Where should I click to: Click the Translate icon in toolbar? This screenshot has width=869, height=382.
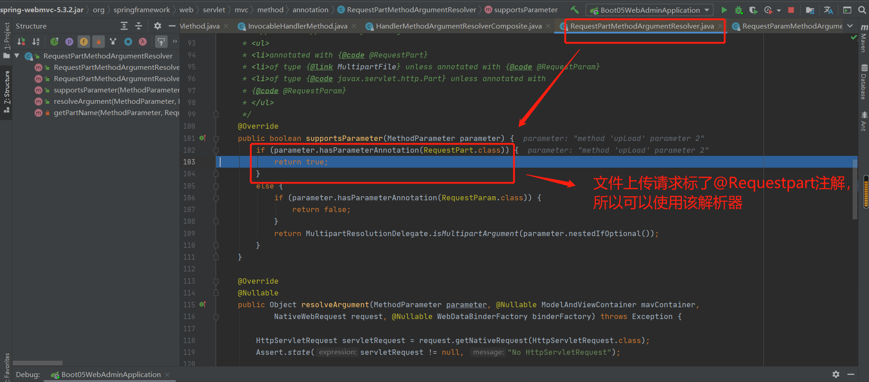[x=828, y=10]
